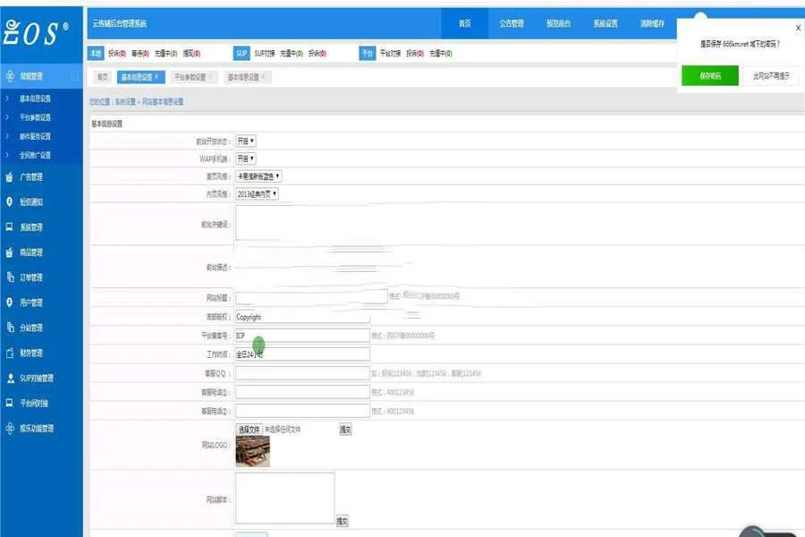Screen dimensions: 805x537
Task: Switch to the 平台参数设置 tab
Action: pos(189,77)
